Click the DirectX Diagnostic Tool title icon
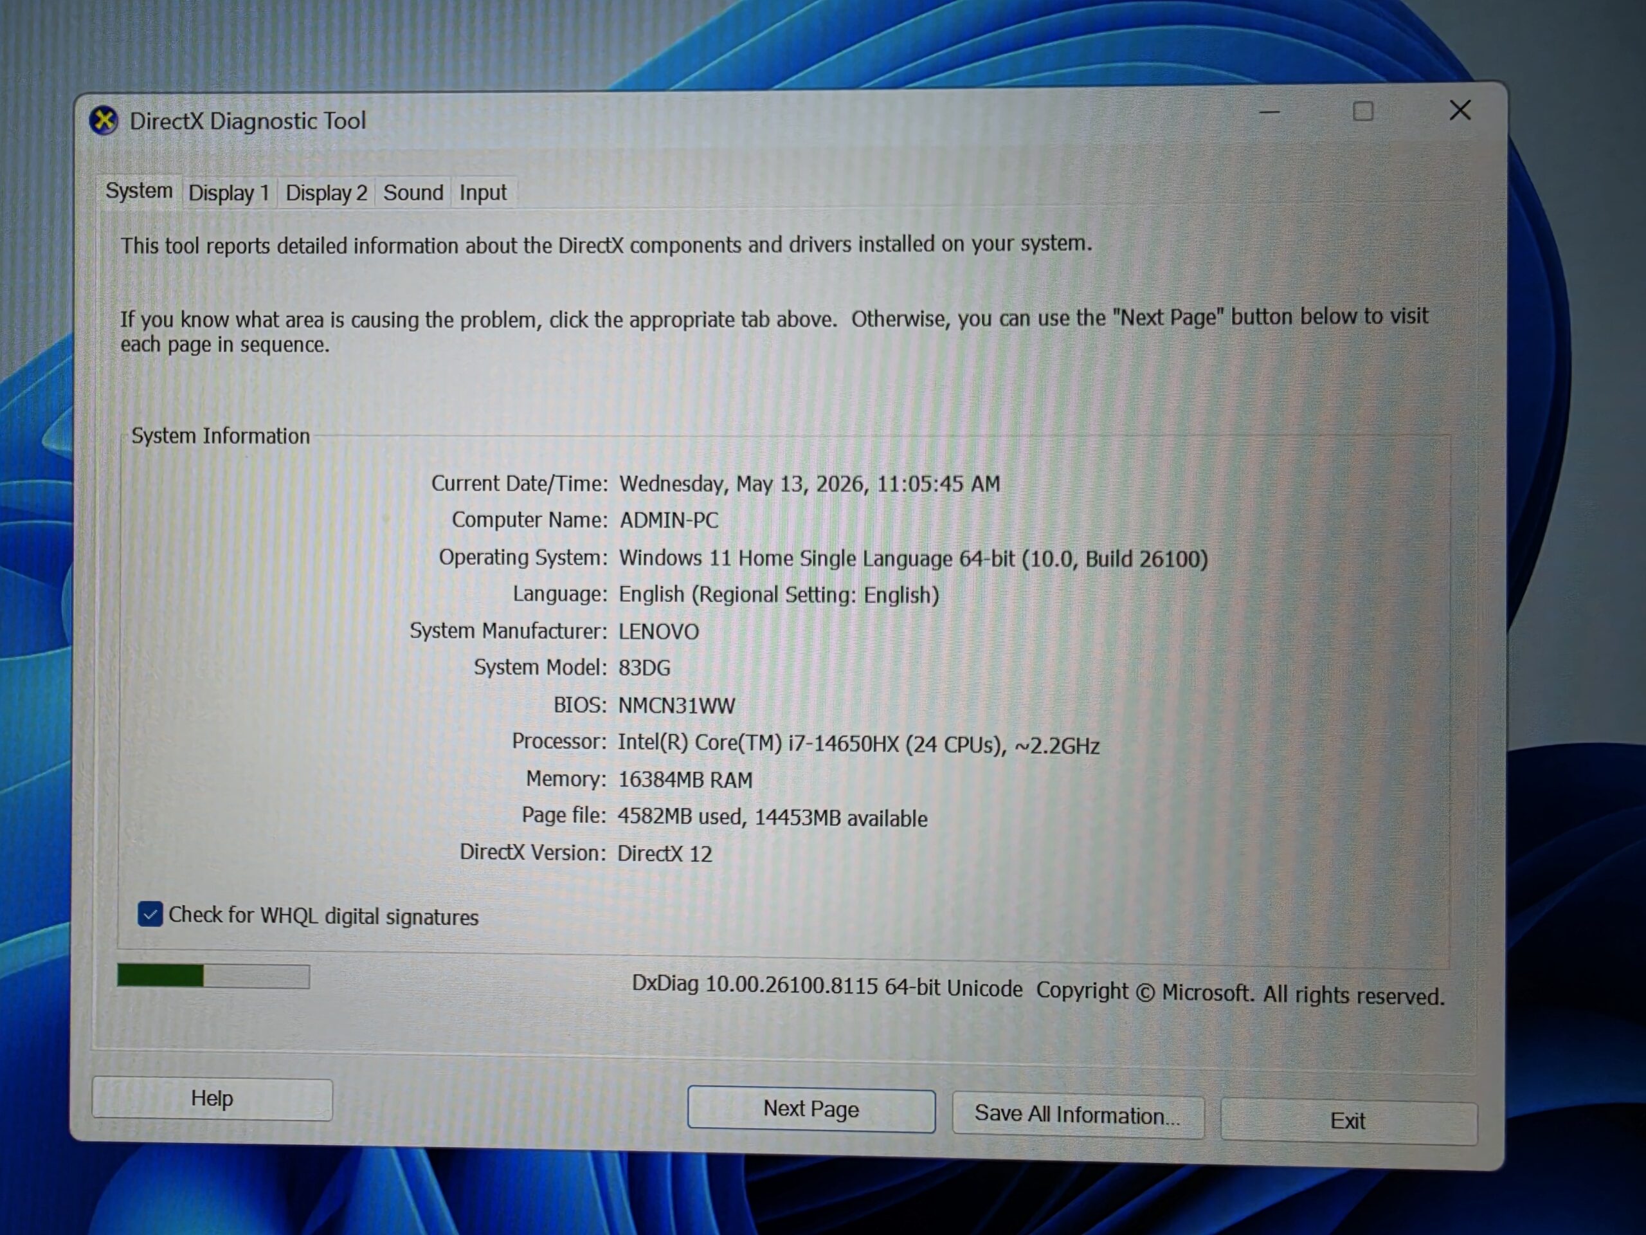 tap(104, 120)
